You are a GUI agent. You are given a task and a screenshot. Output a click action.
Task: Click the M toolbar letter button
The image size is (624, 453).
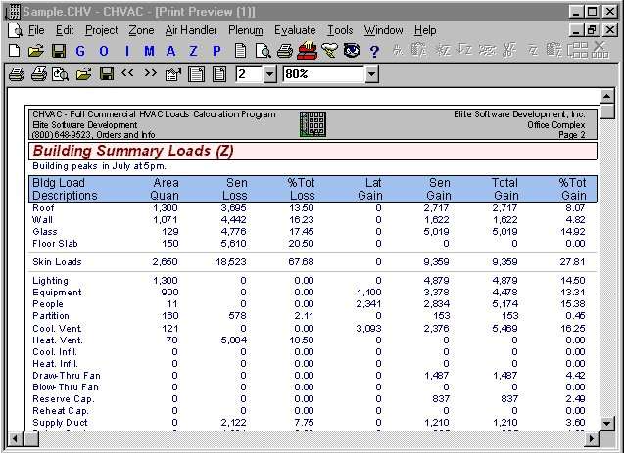pos(149,51)
